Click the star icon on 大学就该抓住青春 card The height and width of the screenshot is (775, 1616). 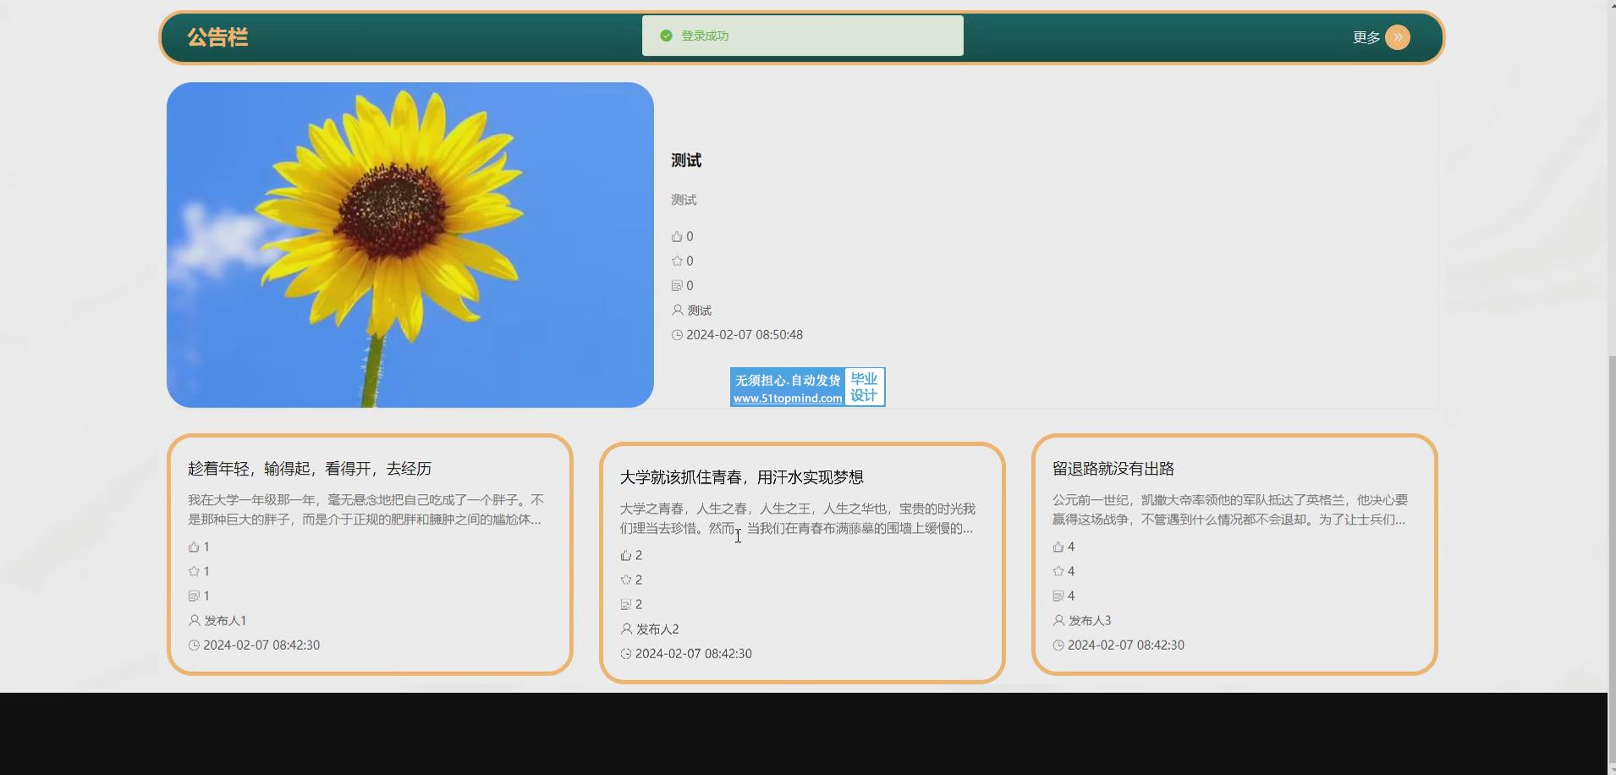[x=626, y=580]
